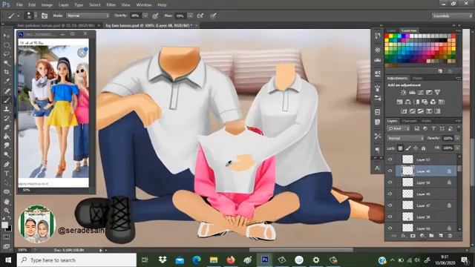475x267 pixels.
Task: Open the layer blend mode dropdown
Action: [405, 138]
